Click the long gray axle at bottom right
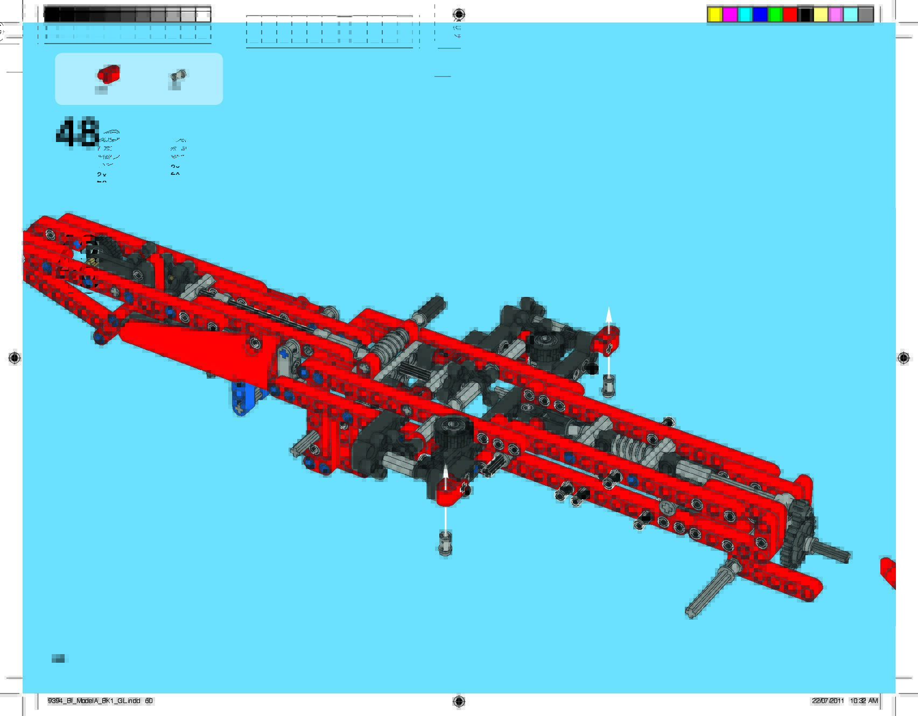918x716 pixels. click(711, 589)
